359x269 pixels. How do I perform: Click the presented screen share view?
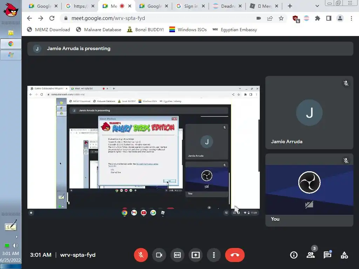point(143,151)
